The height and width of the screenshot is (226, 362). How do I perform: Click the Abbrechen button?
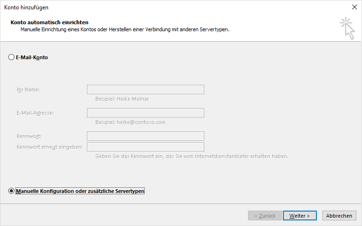[x=339, y=216]
